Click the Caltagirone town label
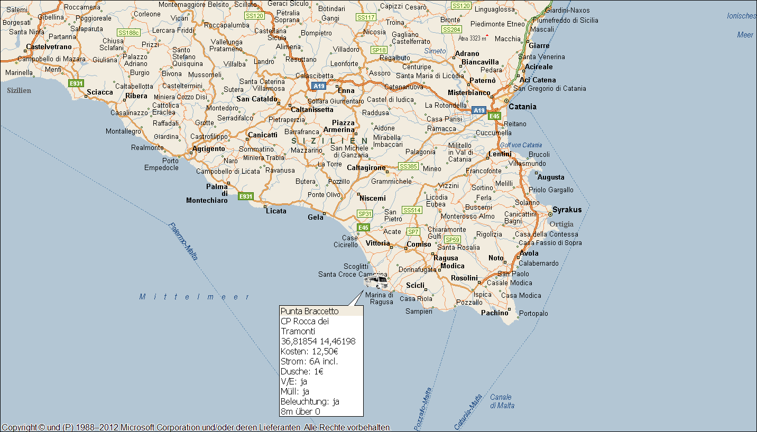 [366, 167]
